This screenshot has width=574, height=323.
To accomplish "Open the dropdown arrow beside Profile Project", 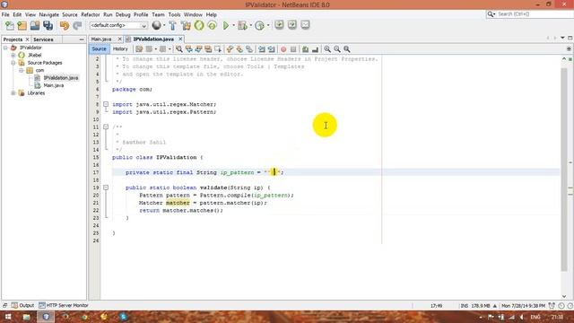I will point(268,25).
